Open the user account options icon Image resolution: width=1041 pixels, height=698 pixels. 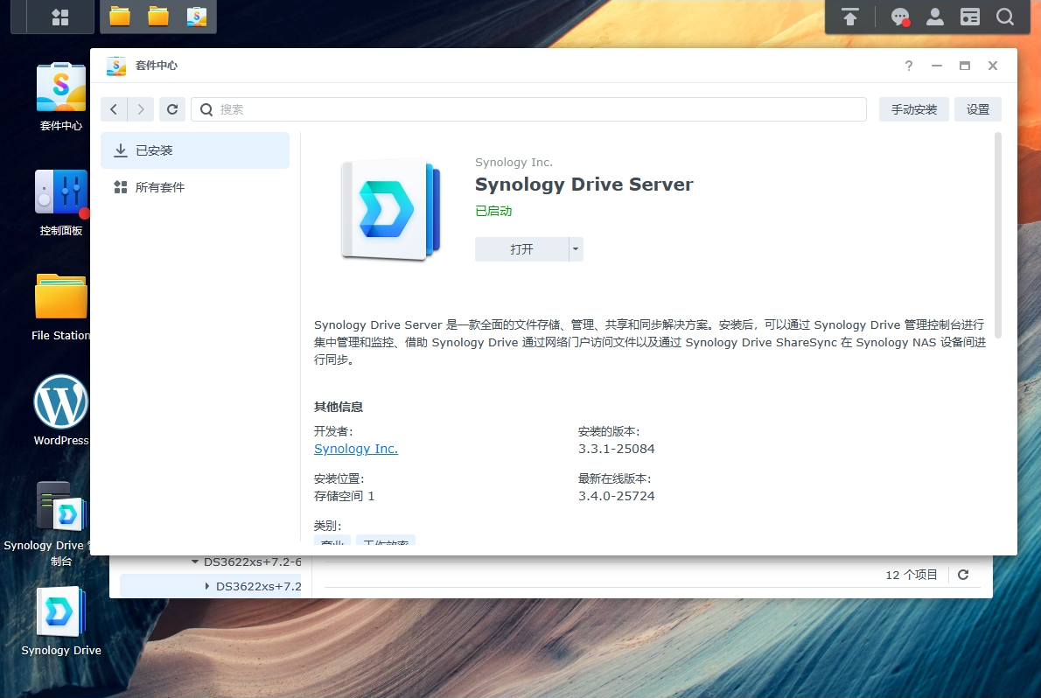click(x=935, y=17)
